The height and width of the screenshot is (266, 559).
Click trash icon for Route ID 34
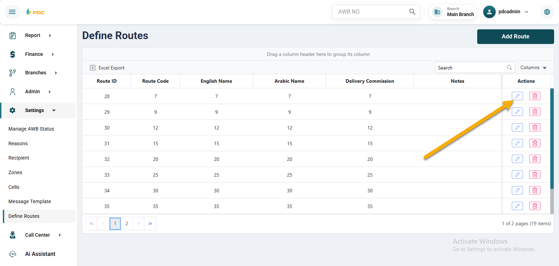[535, 190]
